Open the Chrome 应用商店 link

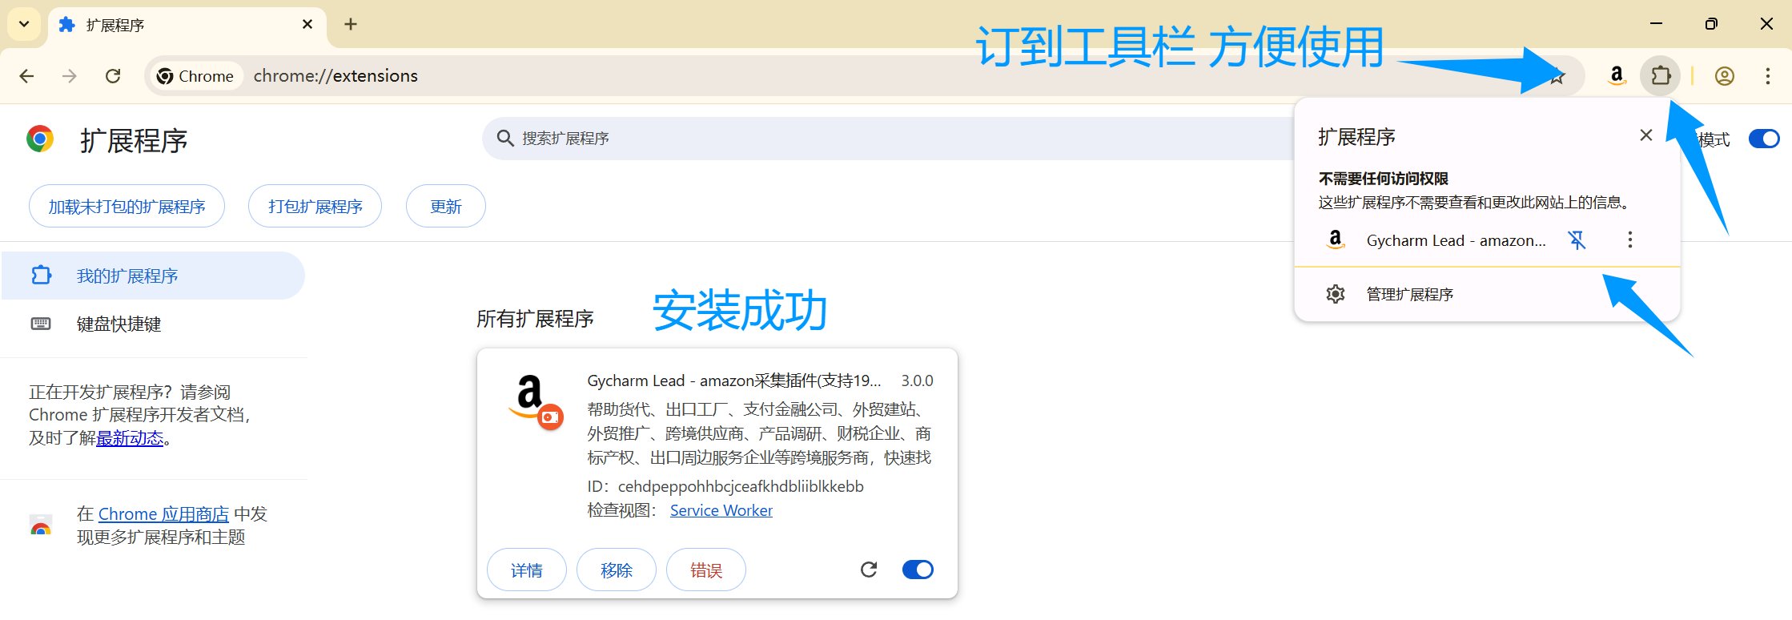pos(163,513)
